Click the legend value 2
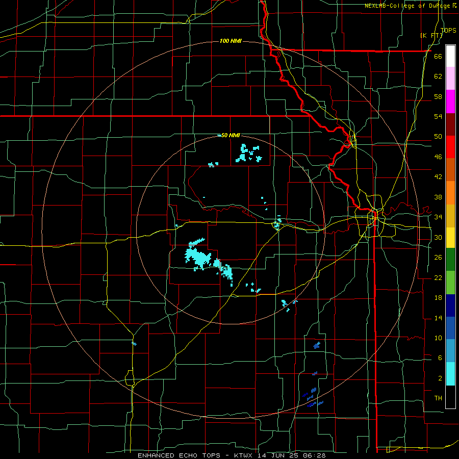Image resolution: width=459 pixels, height=459 pixels. pos(440,378)
